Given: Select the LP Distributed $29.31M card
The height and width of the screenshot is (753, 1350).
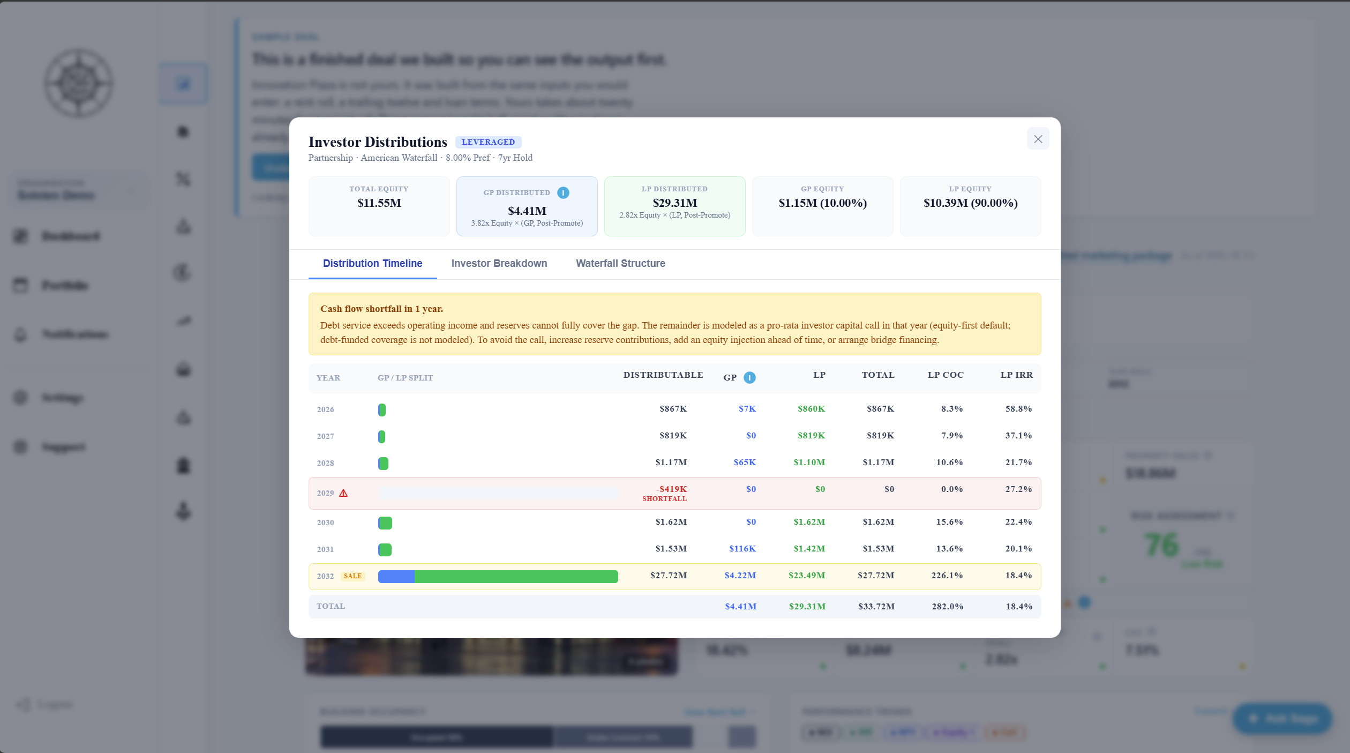Looking at the screenshot, I should click(675, 206).
